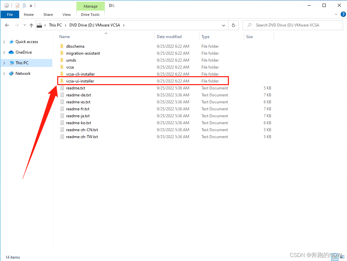Click the readme-zh-TW.txt file icon

click(x=62, y=137)
